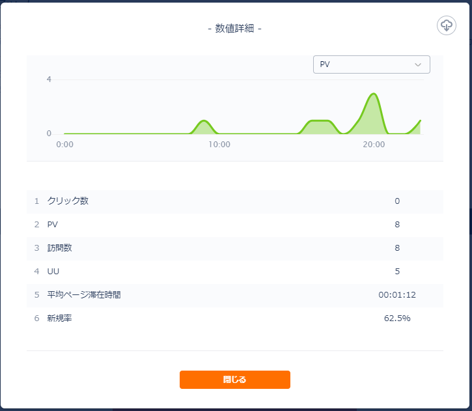Click the 閉じる button
This screenshot has height=411, width=472.
(x=235, y=380)
